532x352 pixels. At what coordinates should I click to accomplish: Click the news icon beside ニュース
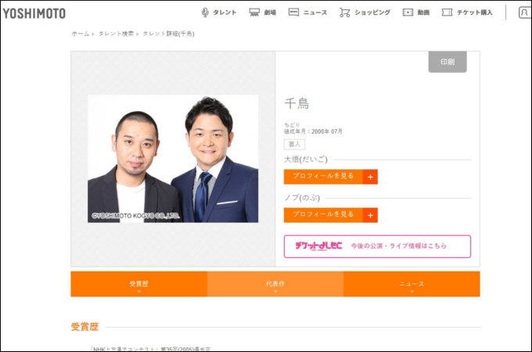(293, 13)
